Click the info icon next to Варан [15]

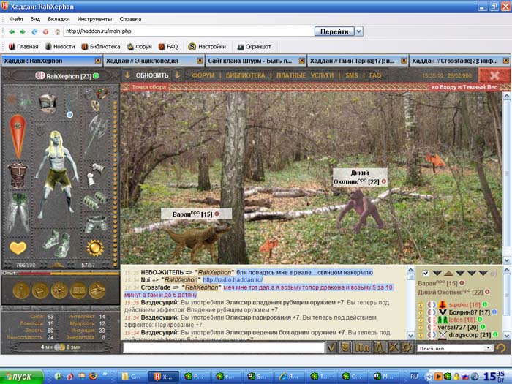[x=217, y=214]
